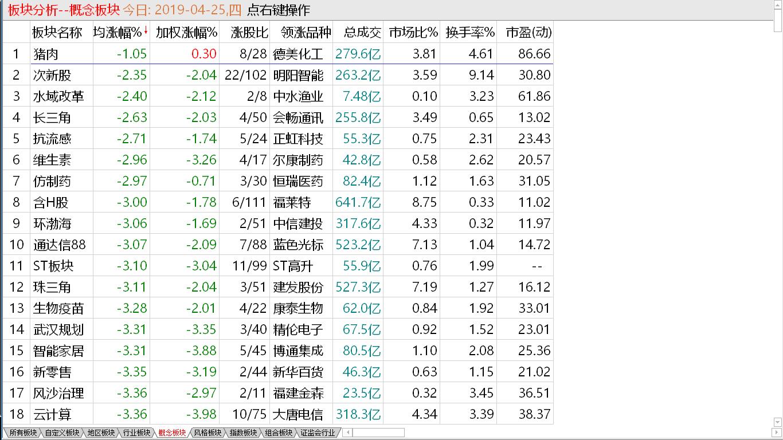The width and height of the screenshot is (783, 440).
Task: Click leading stock 会畅通讯
Action: 298,117
